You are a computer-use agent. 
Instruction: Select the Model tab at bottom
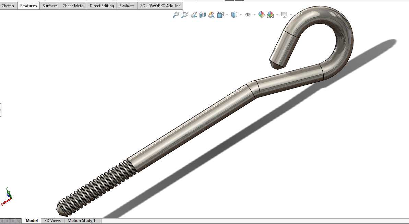[32, 221]
